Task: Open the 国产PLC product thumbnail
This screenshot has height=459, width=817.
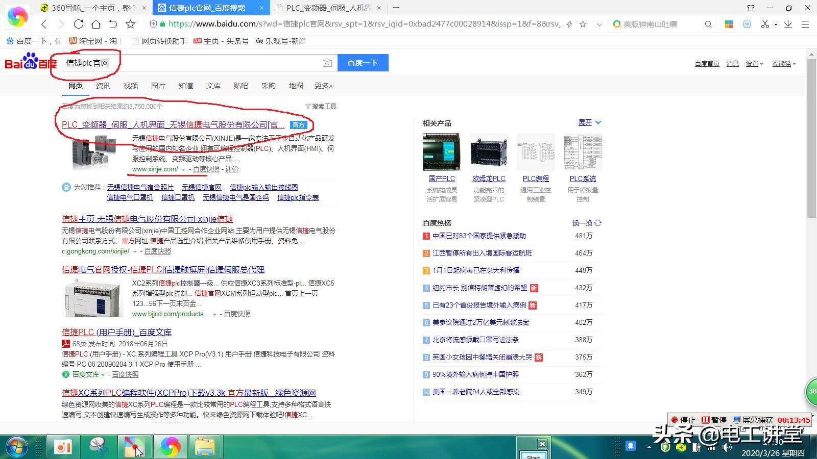Action: coord(441,152)
